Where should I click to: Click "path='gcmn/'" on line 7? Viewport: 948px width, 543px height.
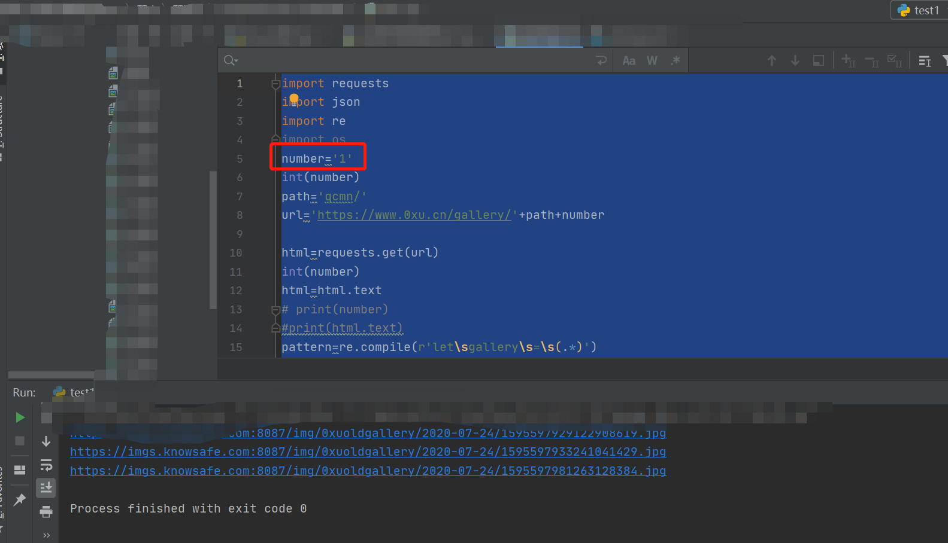[324, 197]
